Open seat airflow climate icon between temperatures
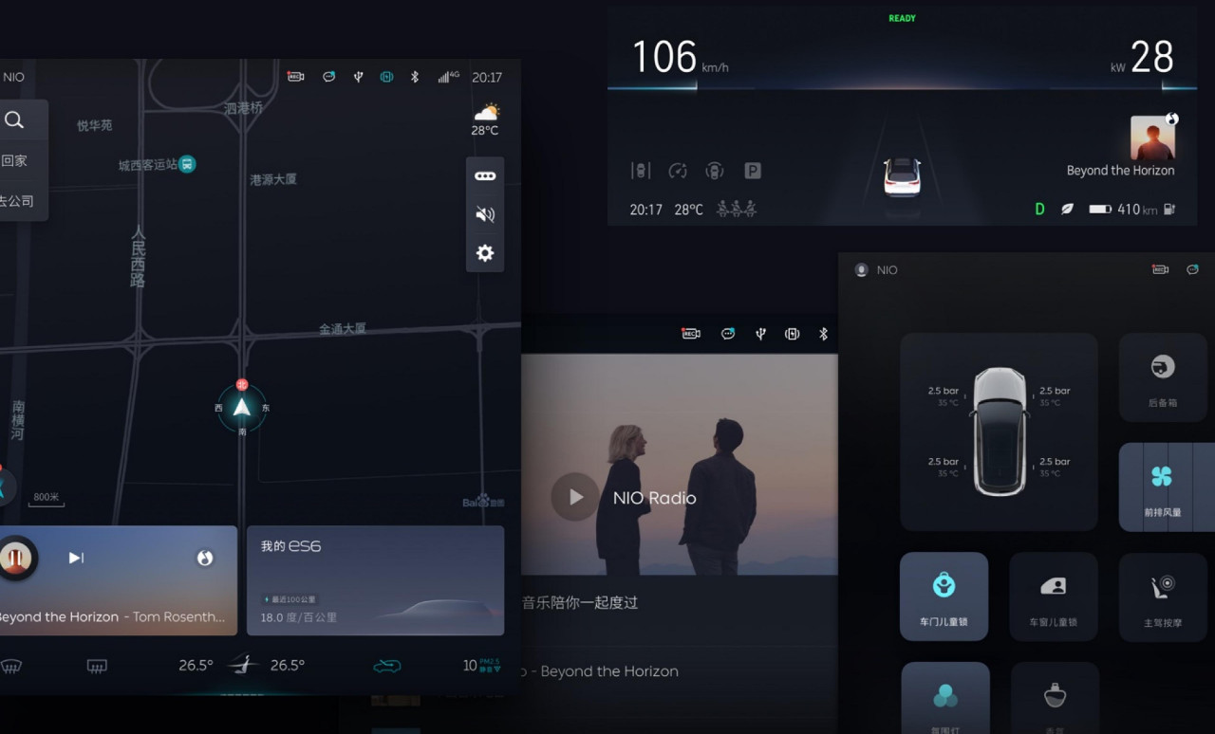Image resolution: width=1215 pixels, height=734 pixels. click(243, 666)
